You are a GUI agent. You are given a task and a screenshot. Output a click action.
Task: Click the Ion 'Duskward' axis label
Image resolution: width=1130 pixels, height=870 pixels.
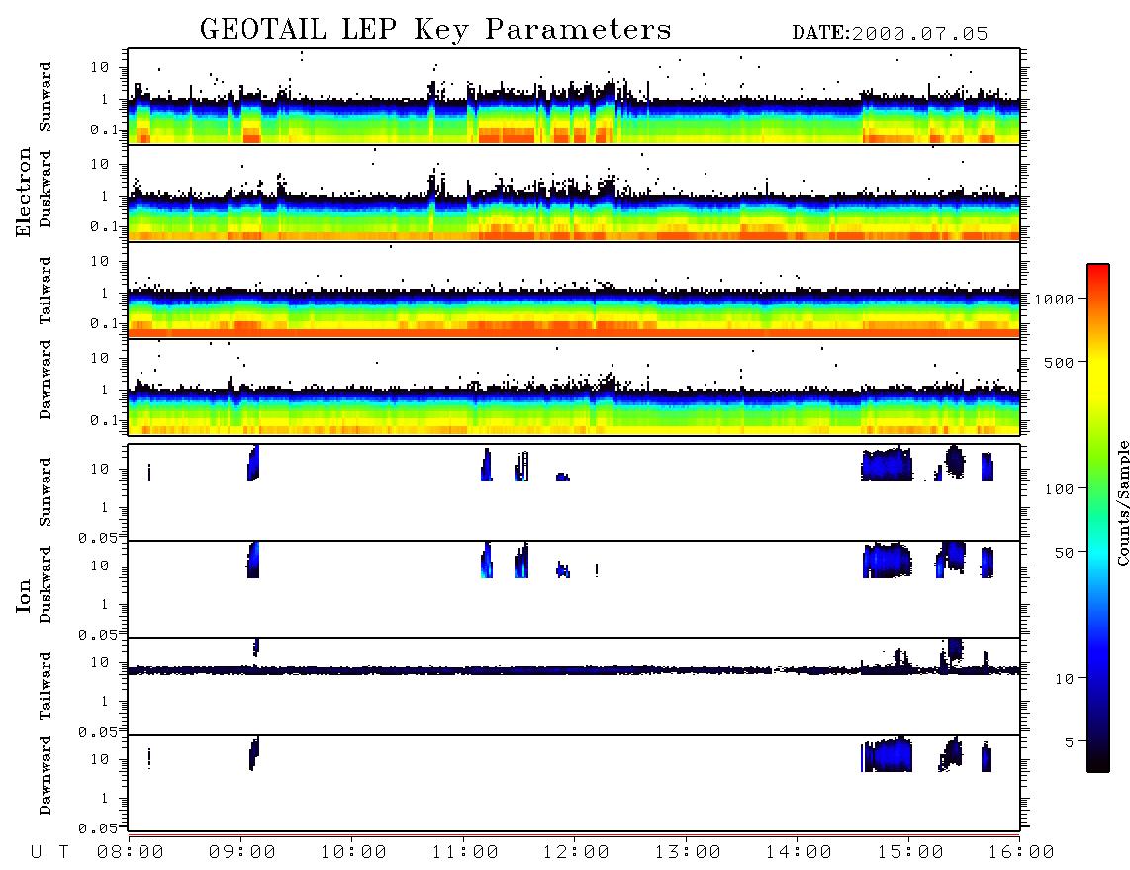point(46,584)
